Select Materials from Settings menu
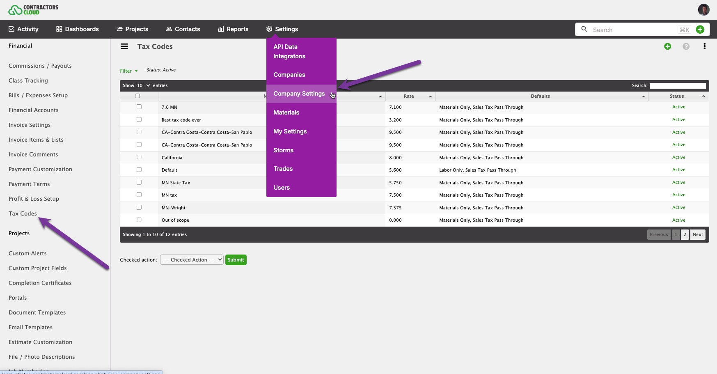 (301, 112)
